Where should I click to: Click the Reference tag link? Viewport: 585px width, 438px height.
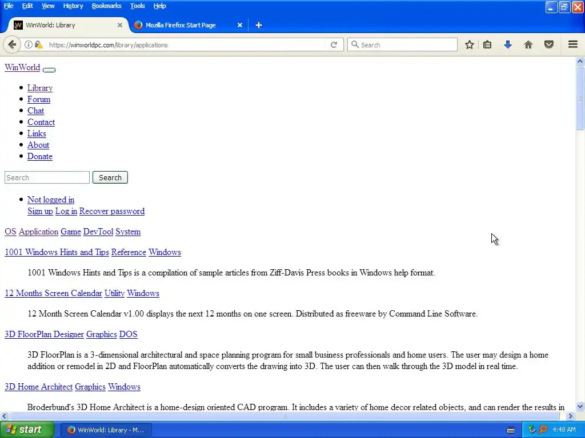pos(129,252)
